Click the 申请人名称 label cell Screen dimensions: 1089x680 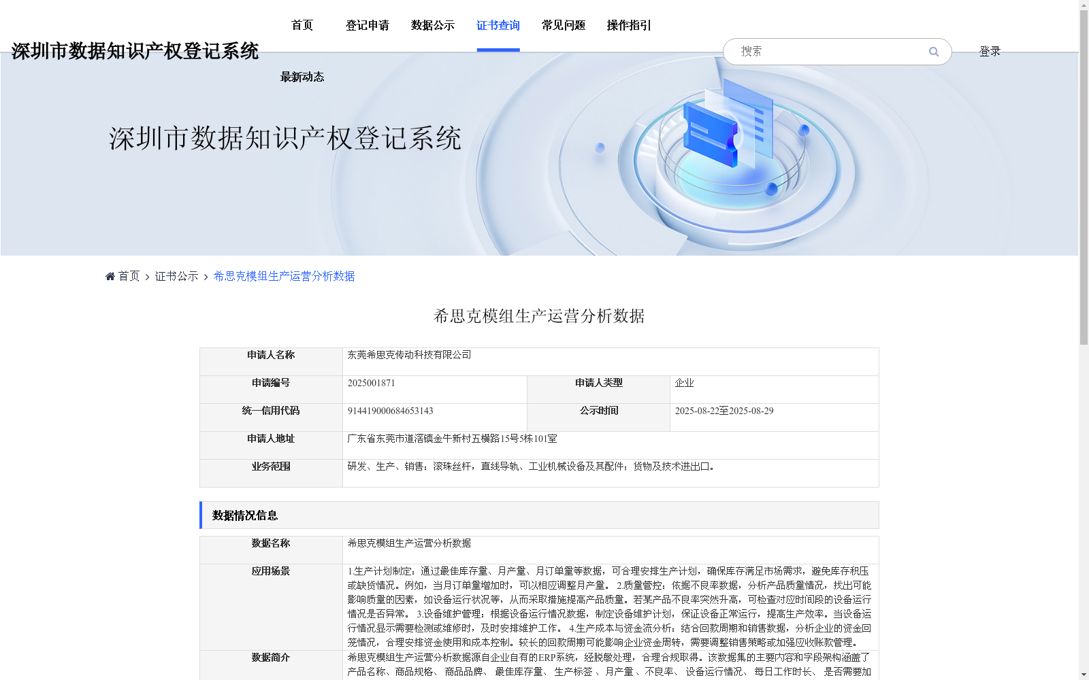tap(271, 362)
